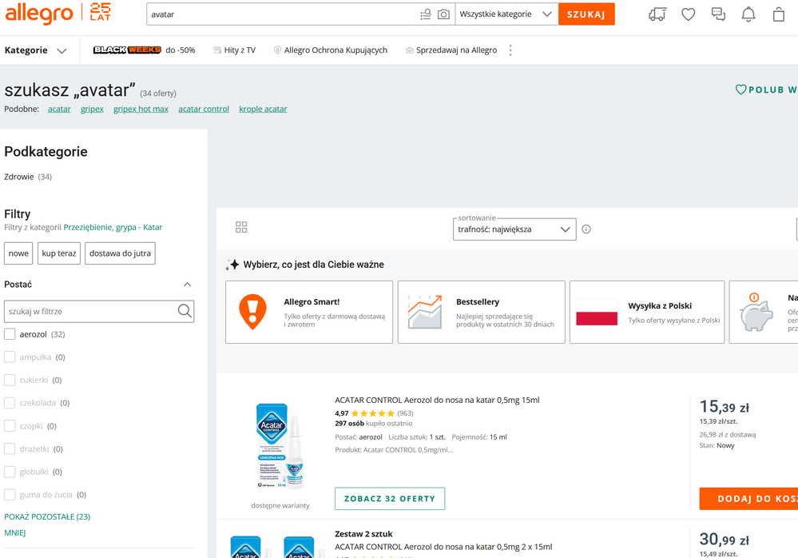The width and height of the screenshot is (798, 558).
Task: Click the gripex hot max link
Action: click(141, 109)
